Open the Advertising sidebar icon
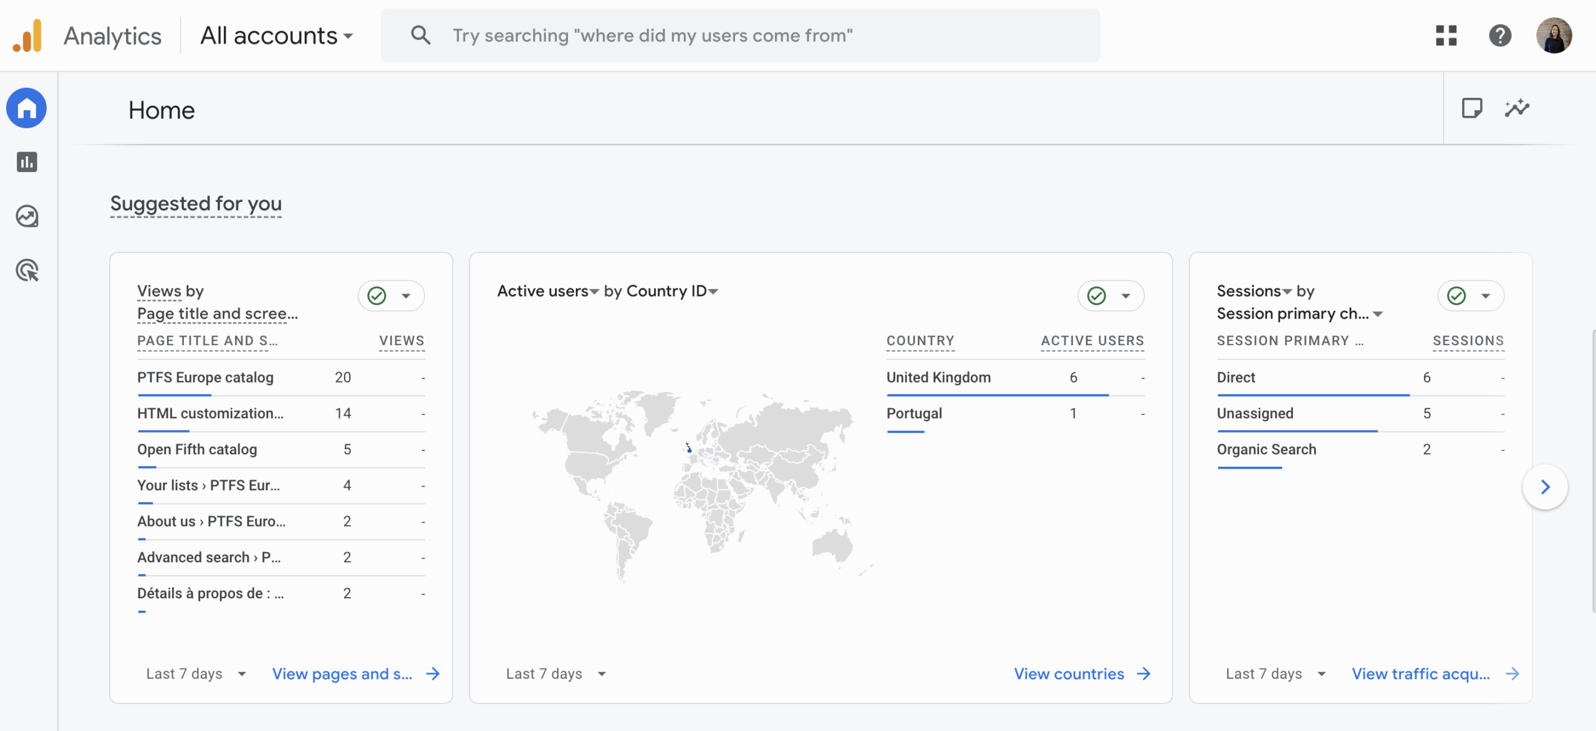This screenshot has width=1596, height=731. pyautogui.click(x=27, y=270)
